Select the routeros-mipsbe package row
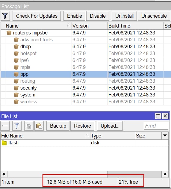 [86, 33]
